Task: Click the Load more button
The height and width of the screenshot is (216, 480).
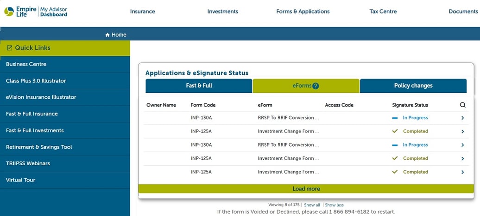Action: click(x=306, y=189)
